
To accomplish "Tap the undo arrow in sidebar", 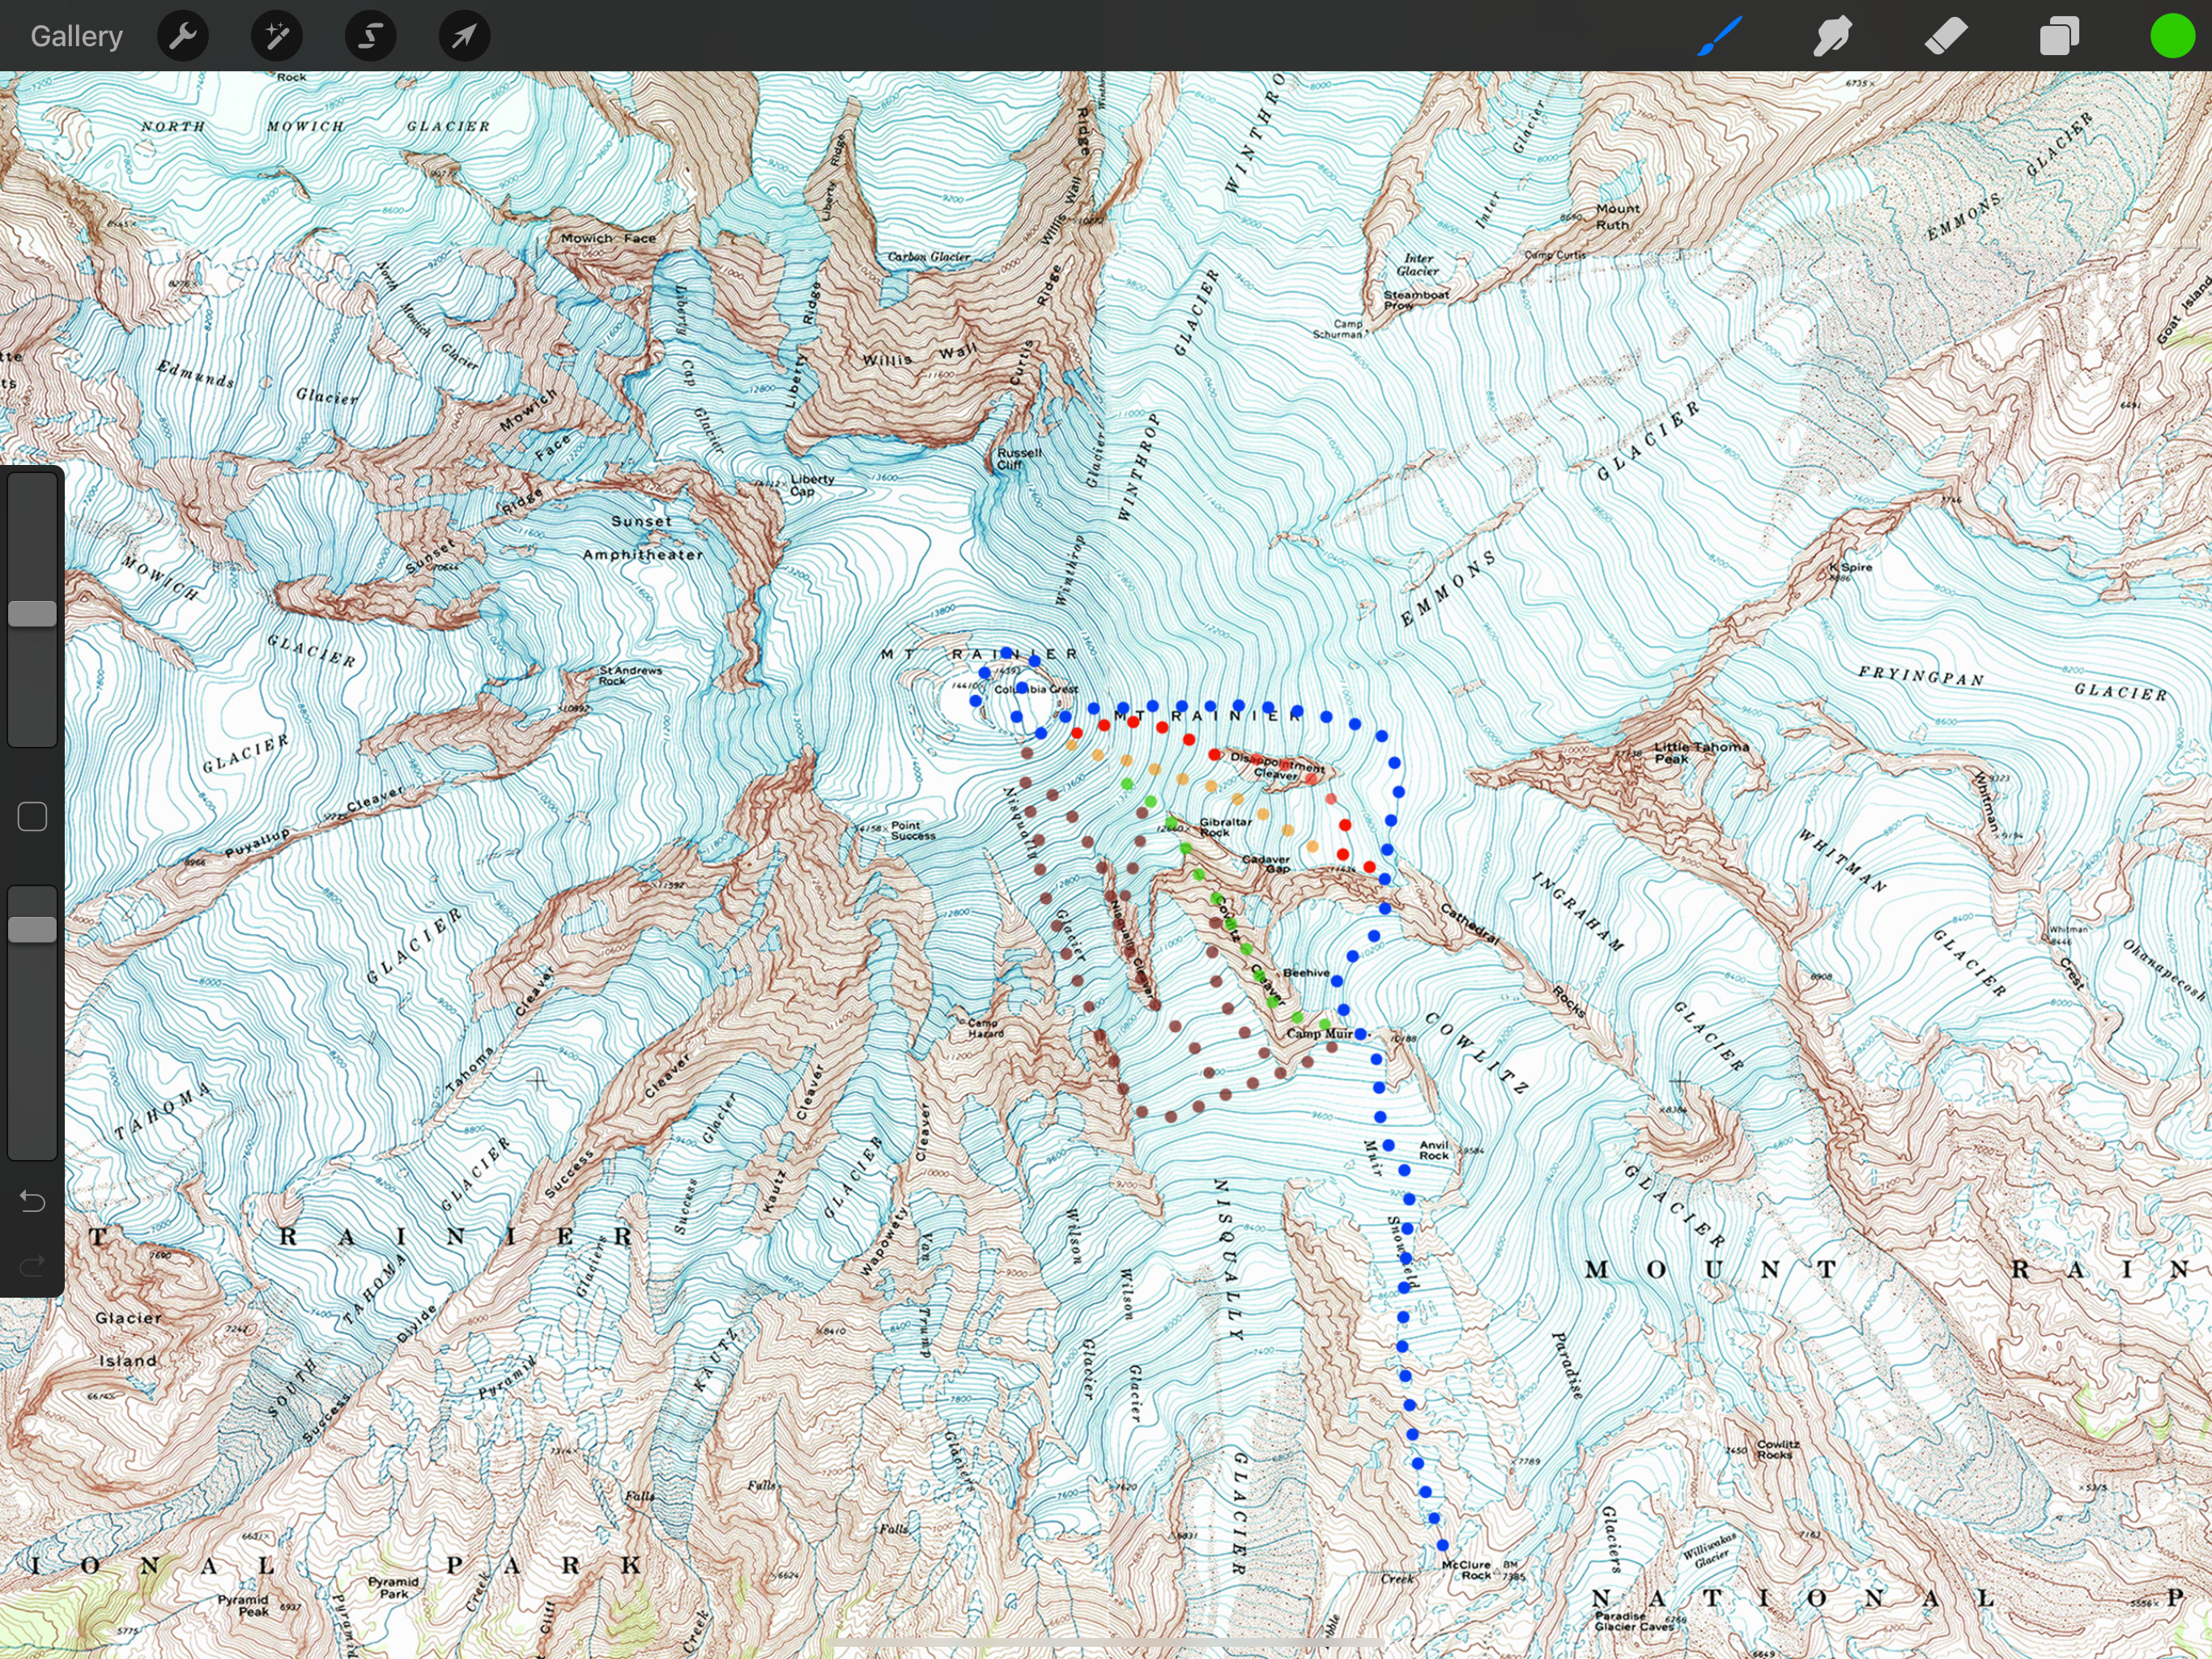I will 32,1201.
